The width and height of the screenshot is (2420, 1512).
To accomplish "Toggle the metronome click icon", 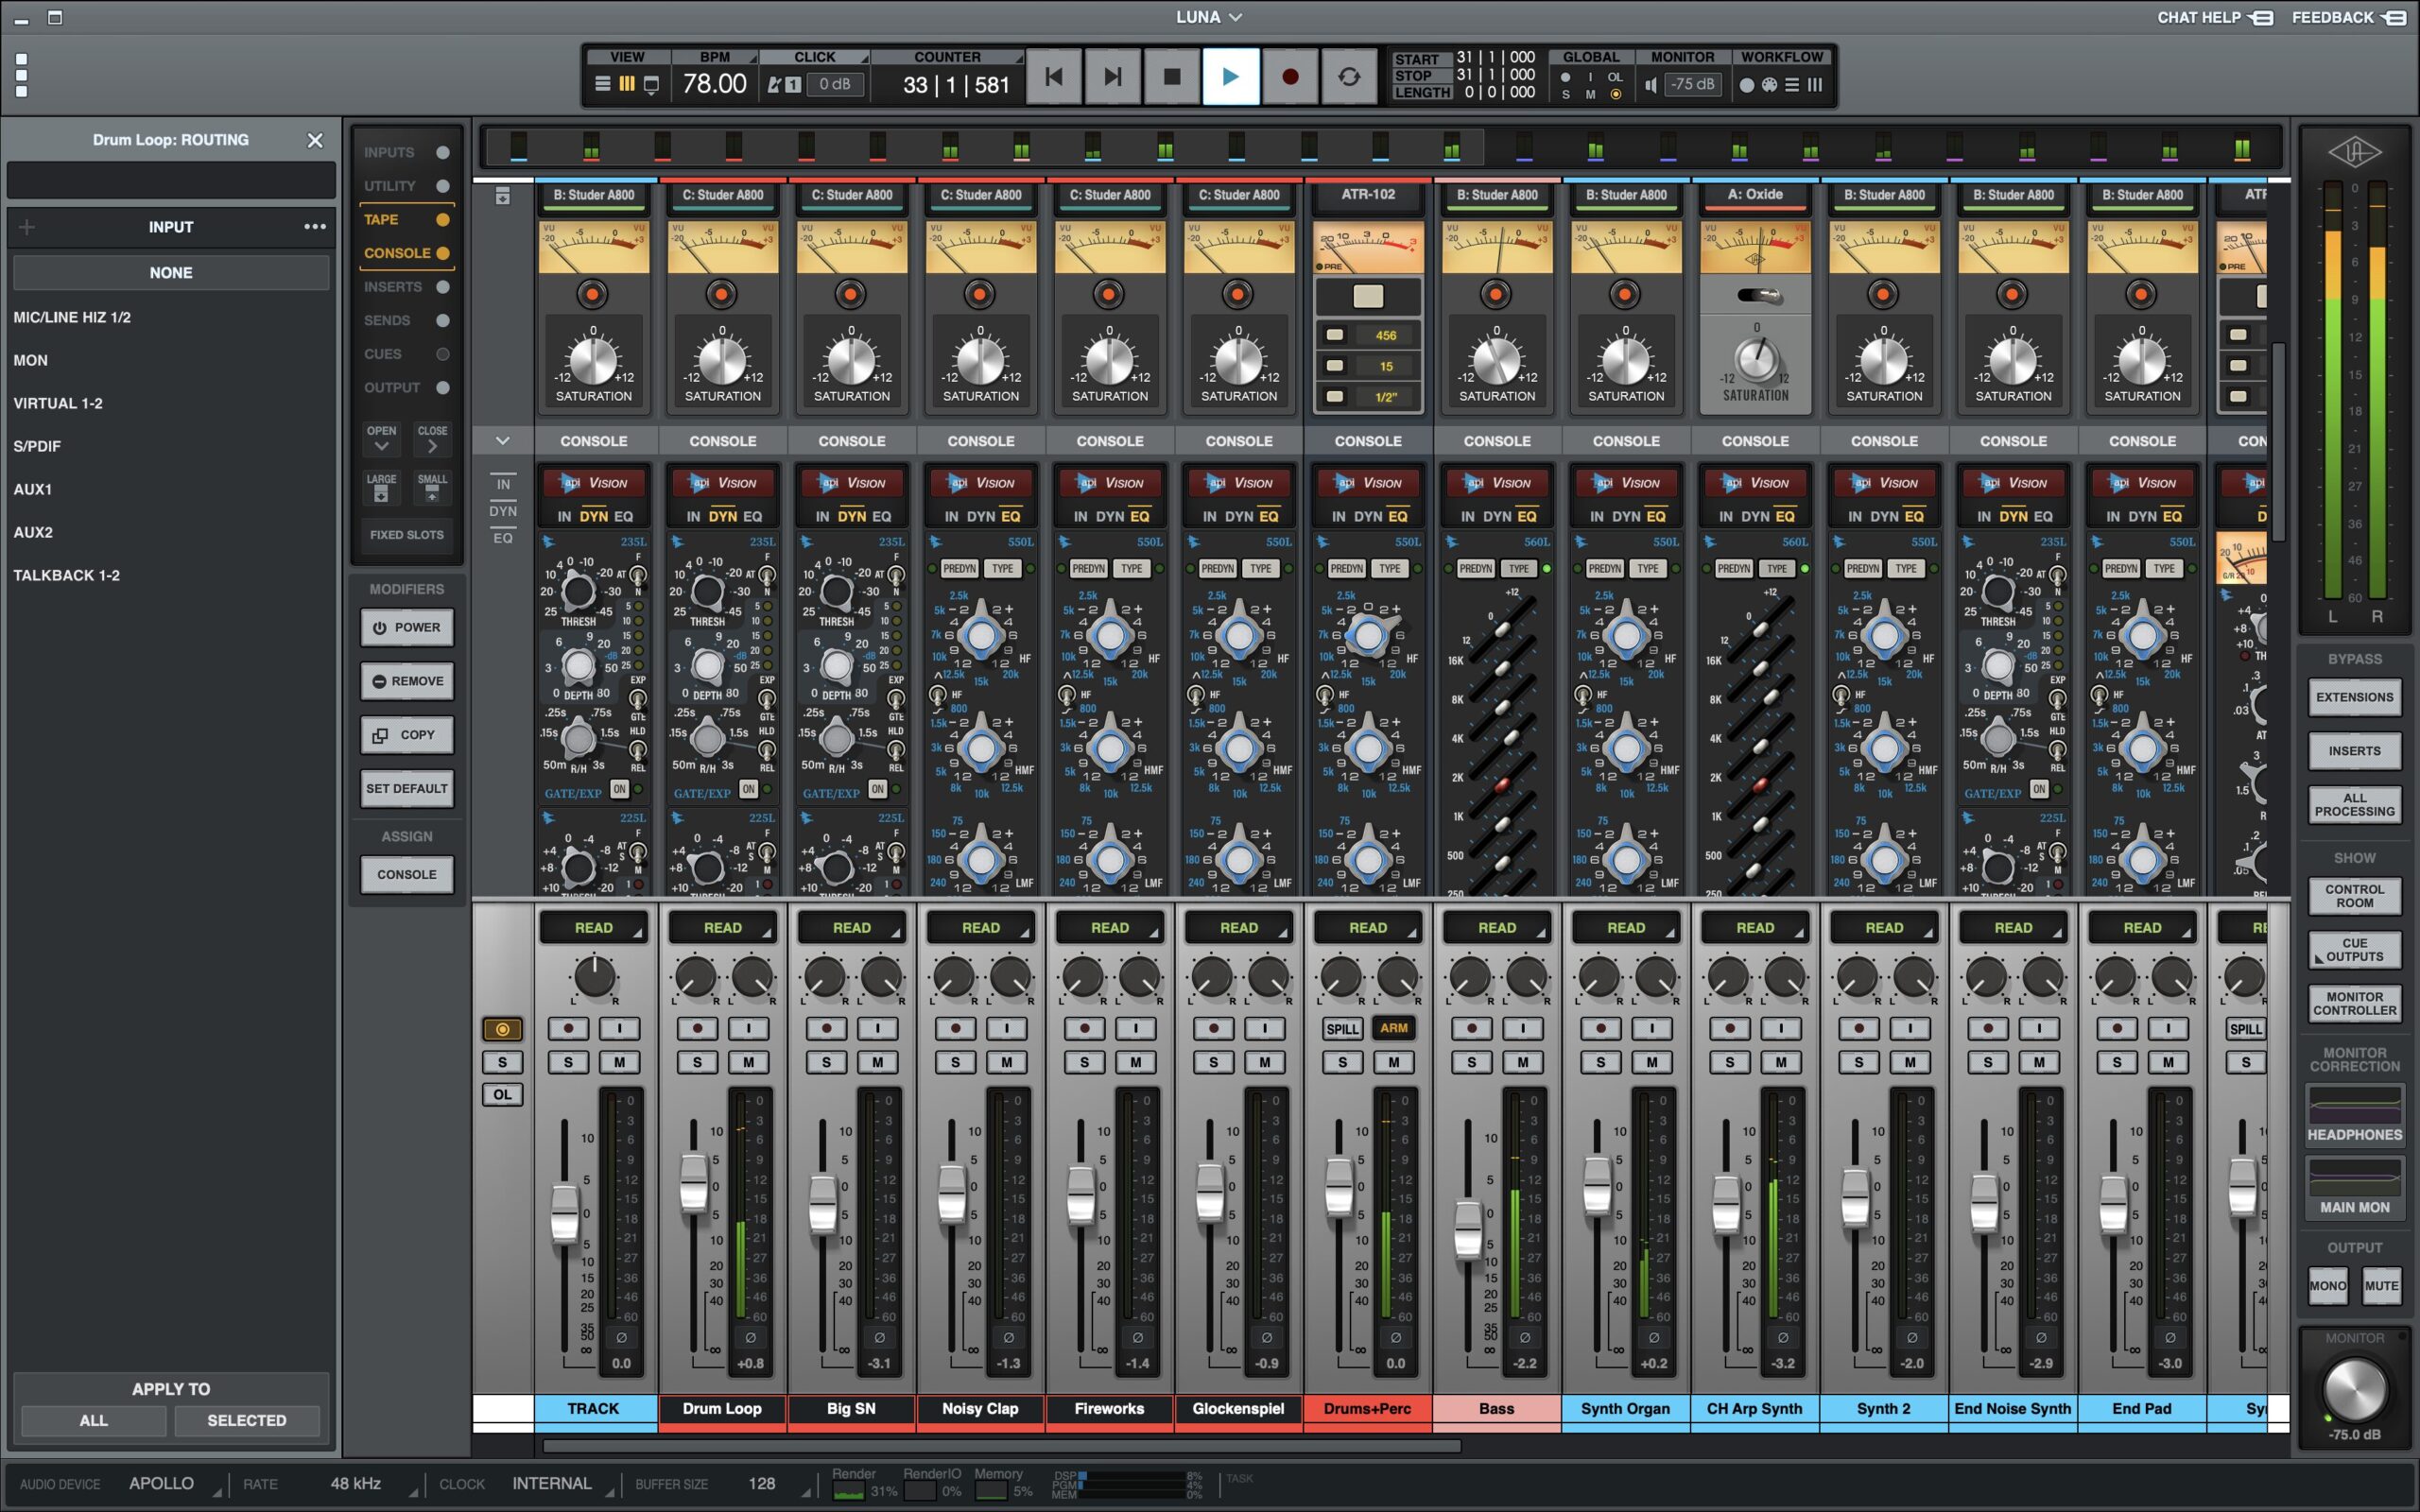I will pyautogui.click(x=774, y=85).
